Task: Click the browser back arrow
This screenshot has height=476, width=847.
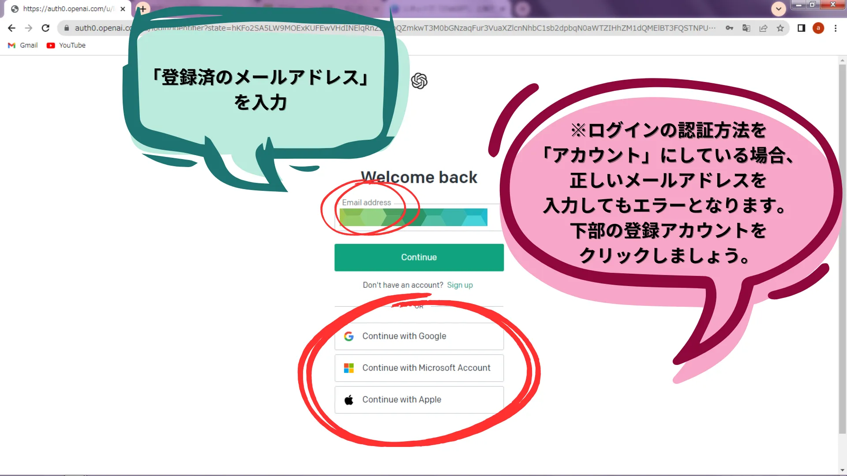Action: point(12,28)
